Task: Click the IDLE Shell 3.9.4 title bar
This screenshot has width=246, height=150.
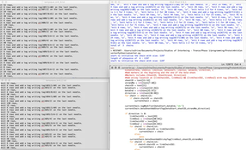Action: [178, 2]
